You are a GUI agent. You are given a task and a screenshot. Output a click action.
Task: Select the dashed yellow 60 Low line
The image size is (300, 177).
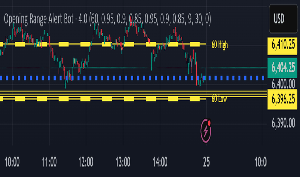[x=103, y=99]
